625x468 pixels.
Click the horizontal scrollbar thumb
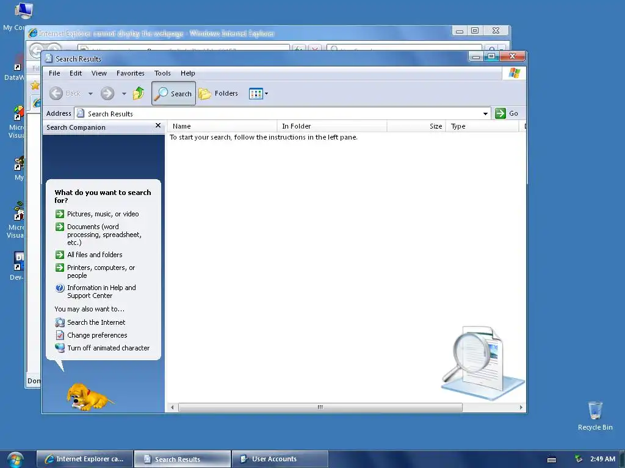[320, 407]
